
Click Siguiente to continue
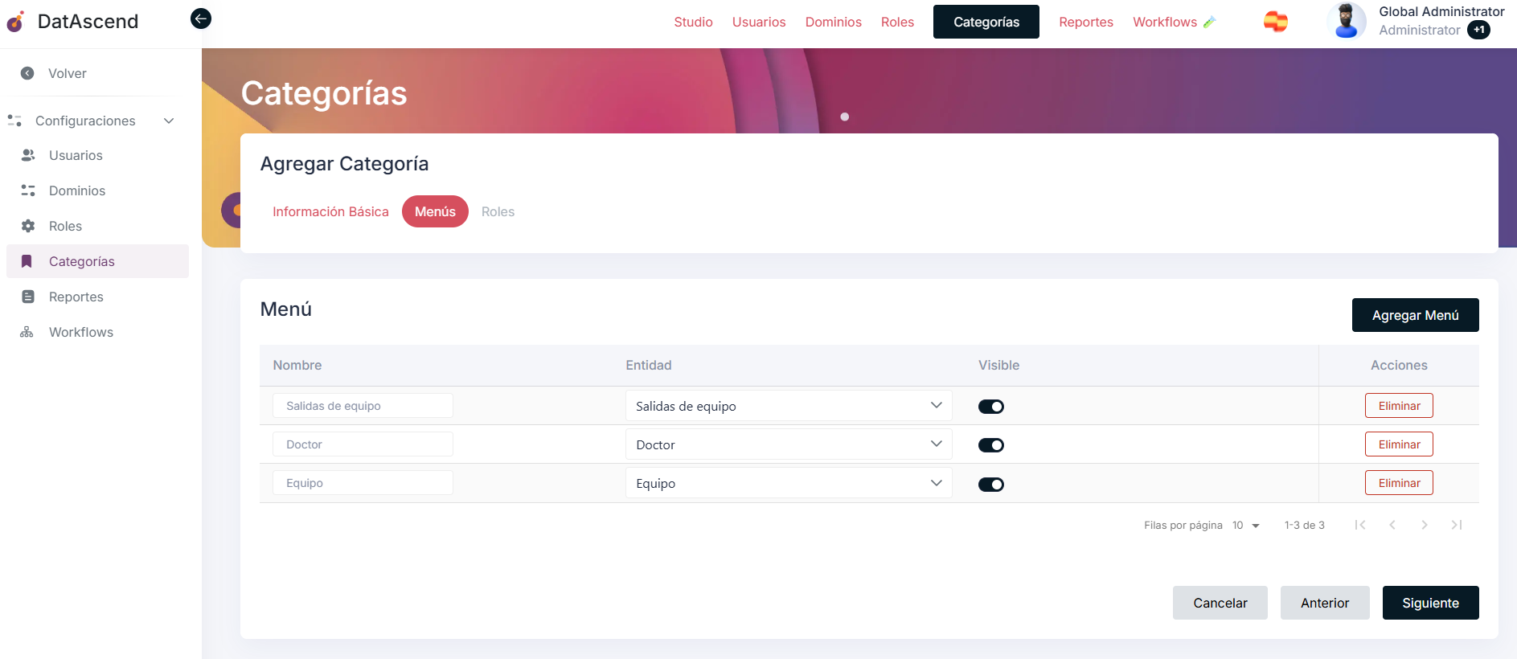point(1429,603)
